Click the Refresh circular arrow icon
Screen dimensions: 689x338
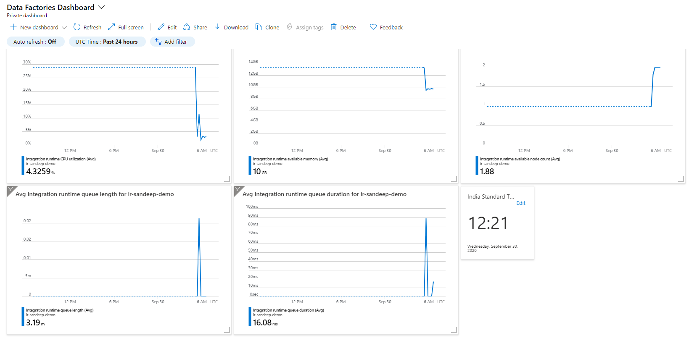pyautogui.click(x=77, y=27)
